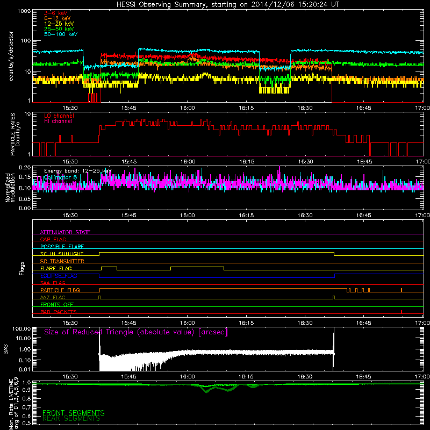
Task: Click the HESSI Observing Summary title text
Action: pyautogui.click(x=227, y=5)
